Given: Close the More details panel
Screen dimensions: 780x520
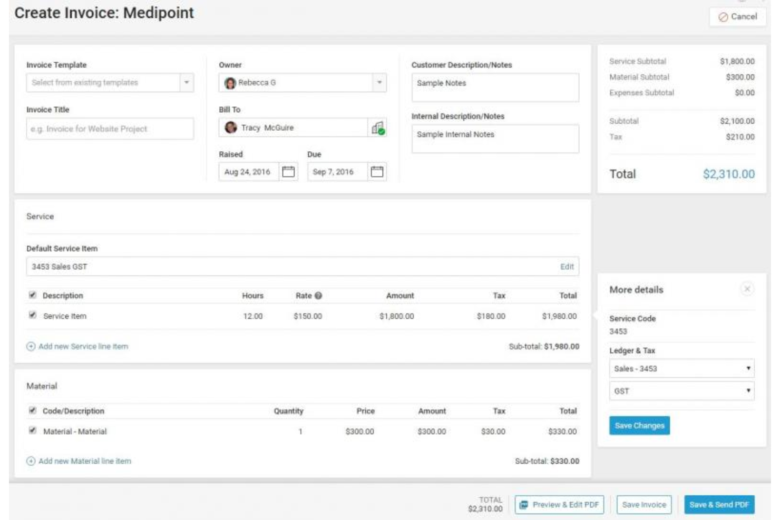Looking at the screenshot, I should pos(747,289).
